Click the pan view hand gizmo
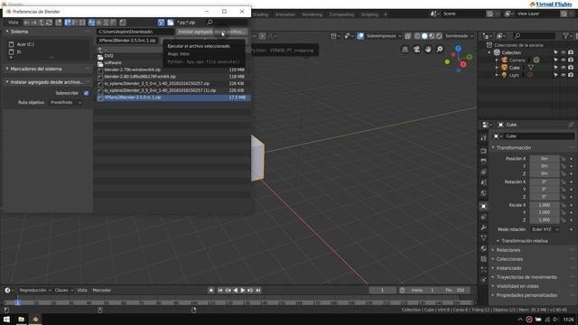The image size is (578, 325). click(x=428, y=49)
